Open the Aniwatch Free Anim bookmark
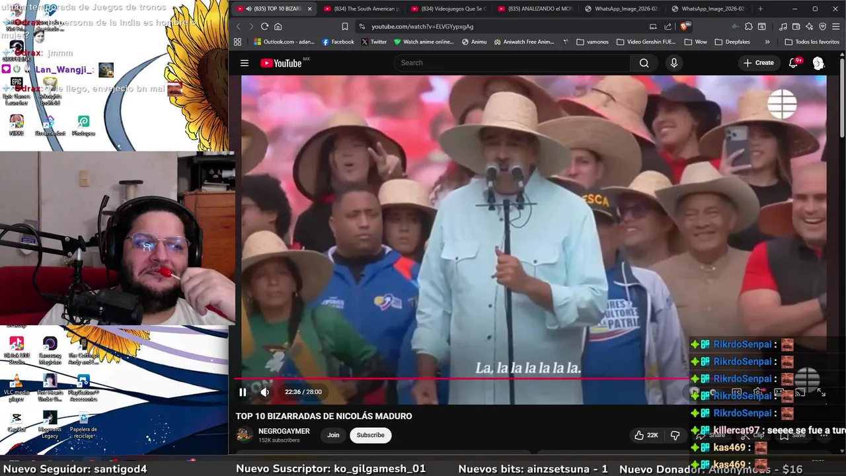Viewport: 846px width, 476px height. (524, 42)
